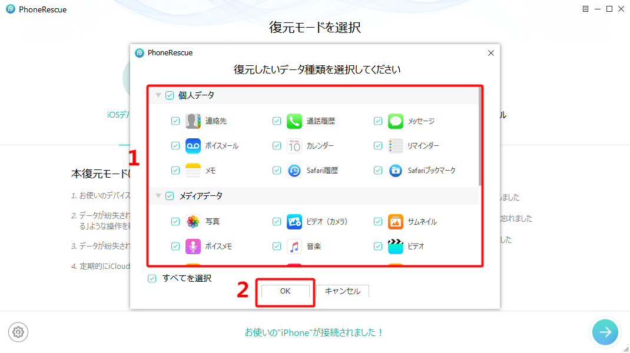Confirm selection with the OK button
Viewport: 630px width, 353px height.
coord(286,291)
